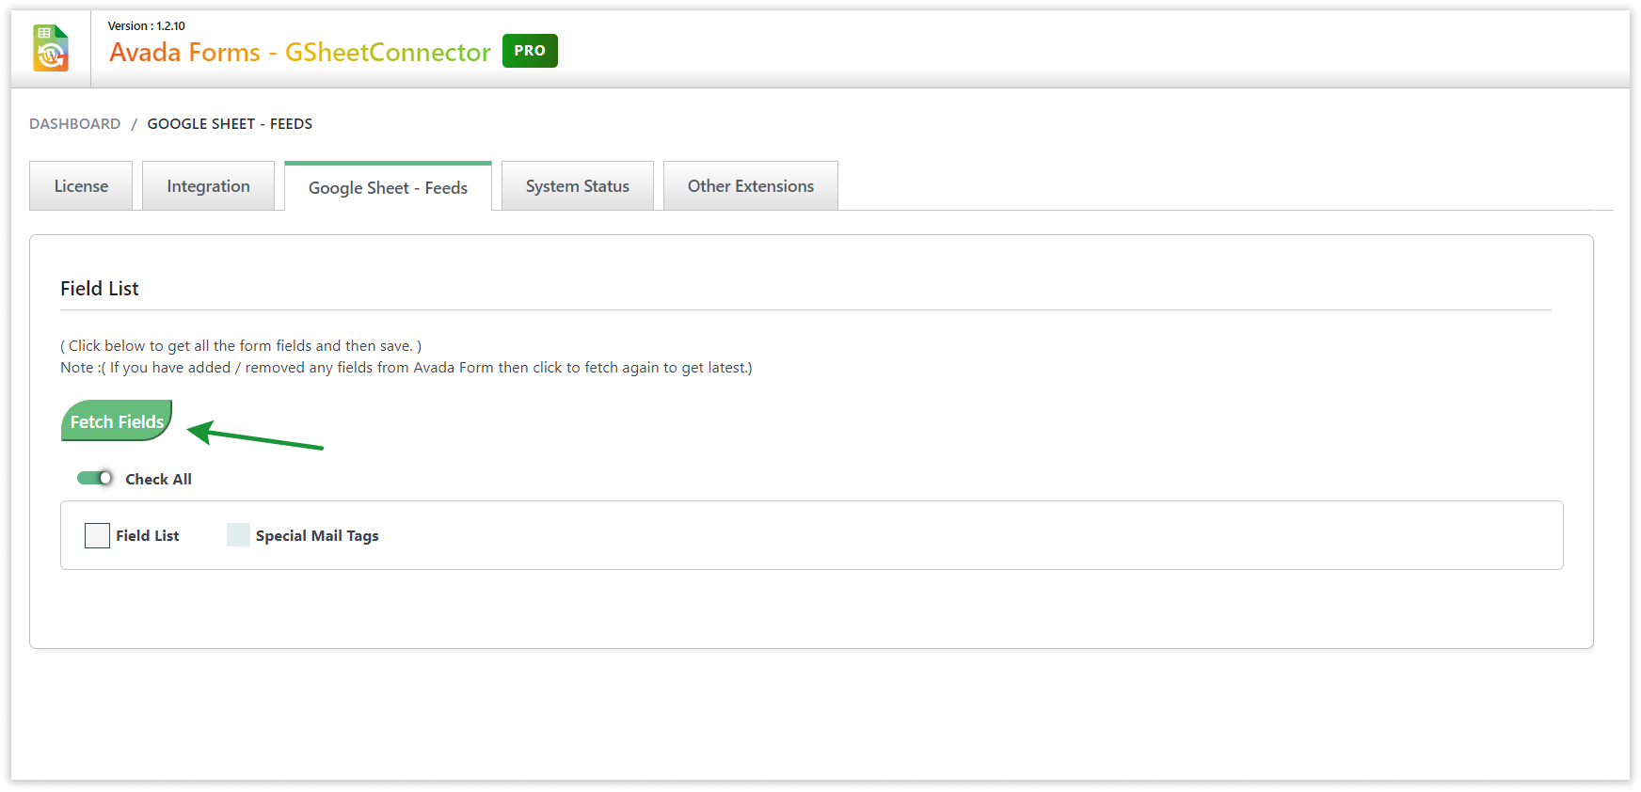
Task: Click the Field List label beside its checkbox
Action: (x=148, y=536)
